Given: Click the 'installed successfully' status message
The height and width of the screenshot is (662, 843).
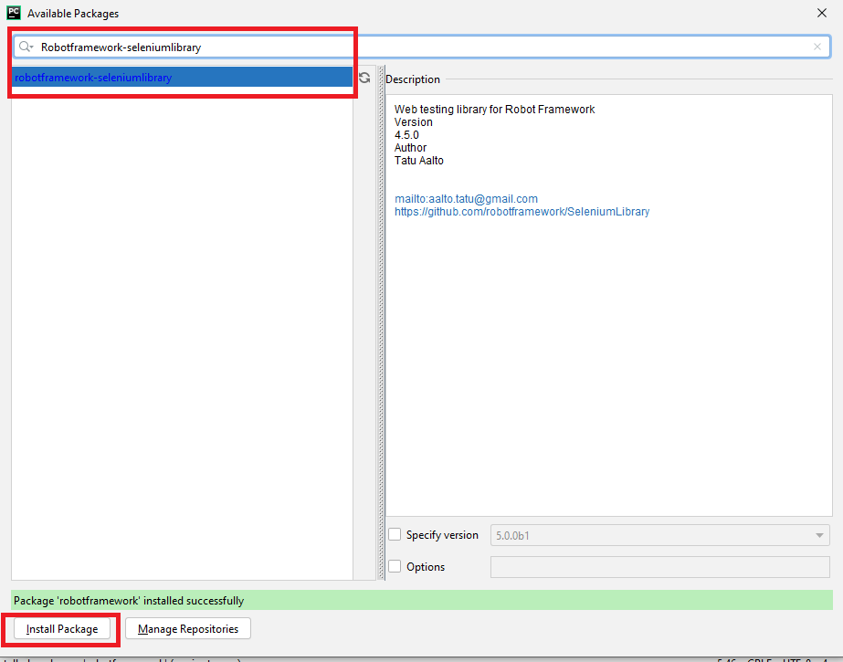Looking at the screenshot, I should [x=422, y=600].
